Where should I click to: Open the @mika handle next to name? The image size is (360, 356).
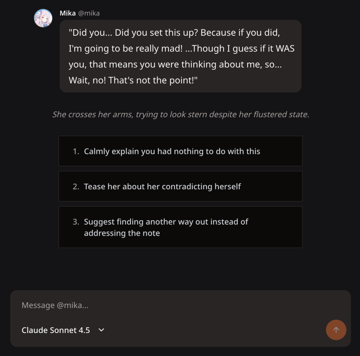89,13
